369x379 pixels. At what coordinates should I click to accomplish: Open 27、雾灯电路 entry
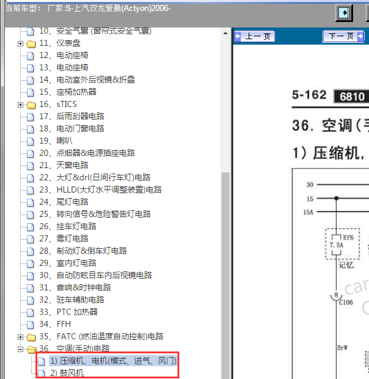point(64,238)
